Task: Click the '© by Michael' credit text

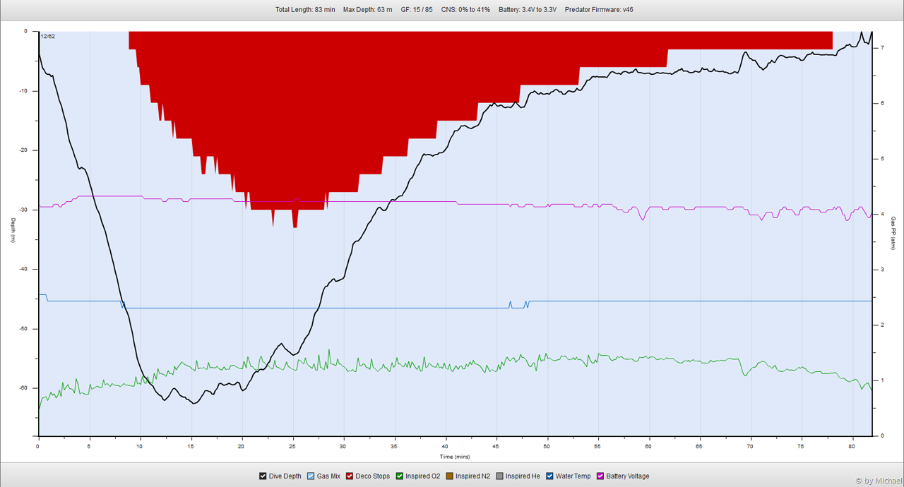Action: [876, 481]
